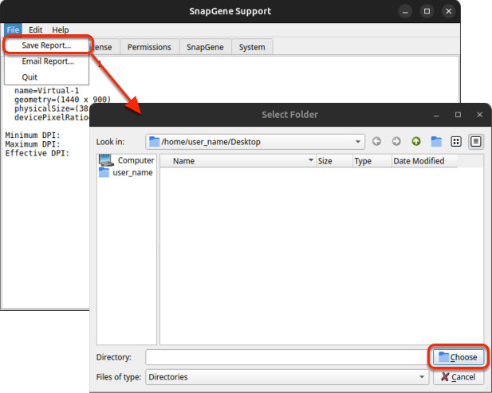Click the Effective DPI text
This screenshot has width=492, height=393.
pyautogui.click(x=37, y=153)
